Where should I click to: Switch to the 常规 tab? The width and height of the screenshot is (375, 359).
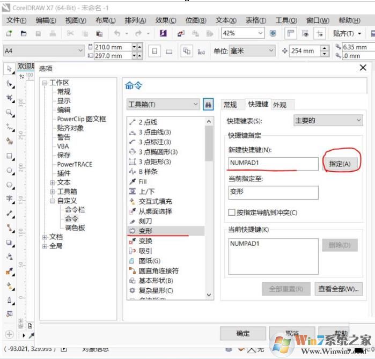230,105
